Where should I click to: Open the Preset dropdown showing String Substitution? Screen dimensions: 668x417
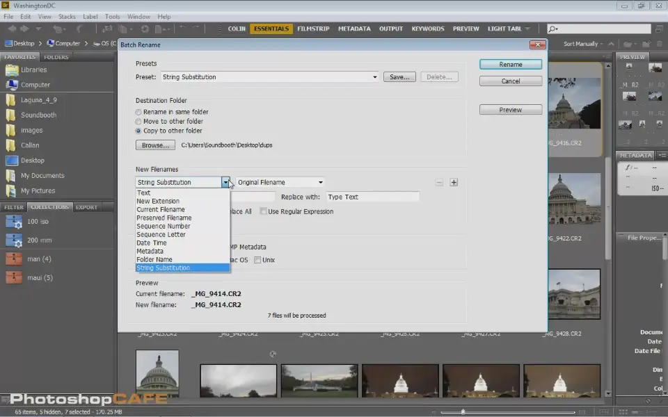point(269,77)
